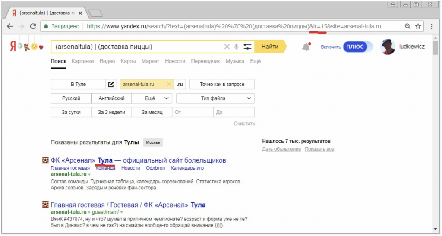Click the Chrome profile person icon
442x236 pixels.
[x=393, y=4]
